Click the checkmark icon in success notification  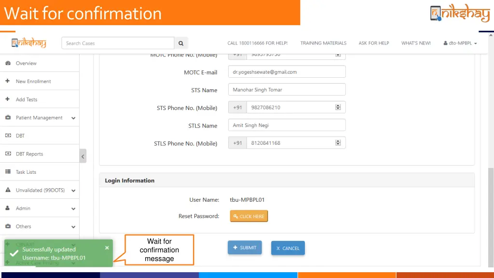click(x=14, y=253)
